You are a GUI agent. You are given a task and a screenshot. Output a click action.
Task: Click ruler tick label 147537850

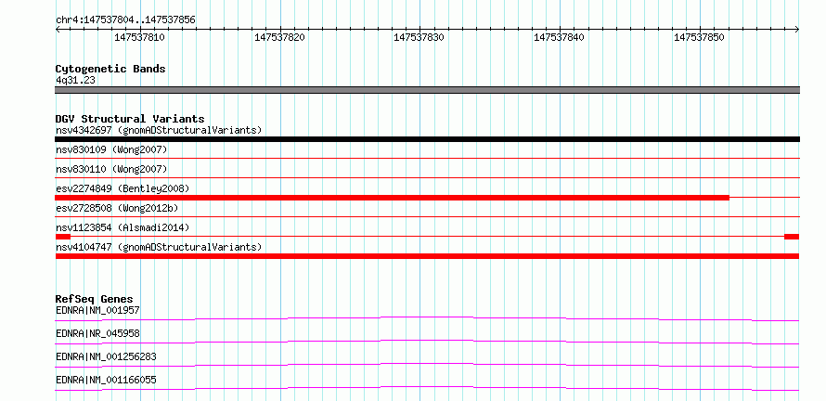(x=700, y=38)
